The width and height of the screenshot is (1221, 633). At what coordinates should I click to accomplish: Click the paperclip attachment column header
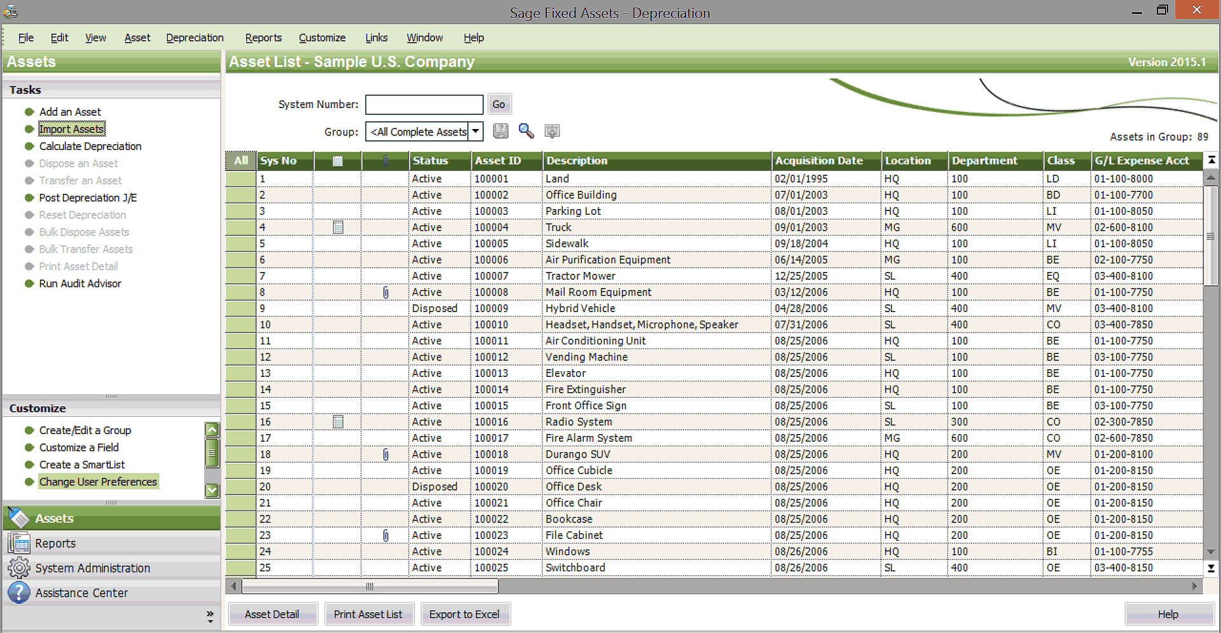385,161
